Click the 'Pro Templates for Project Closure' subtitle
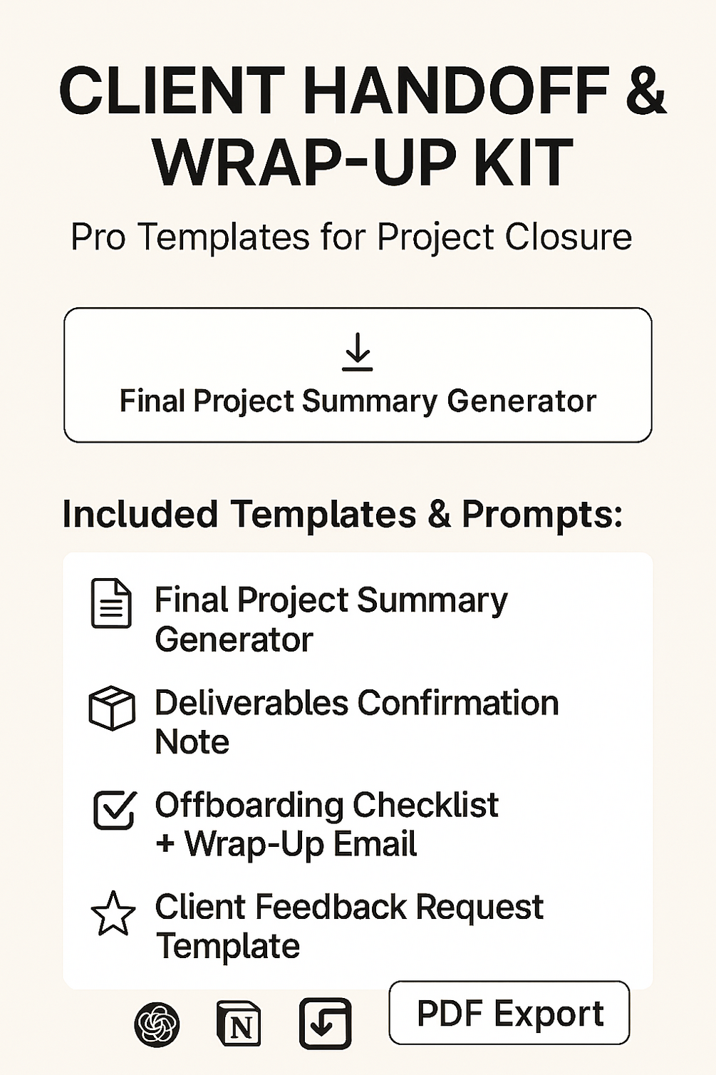The width and height of the screenshot is (716, 1075). [x=351, y=237]
